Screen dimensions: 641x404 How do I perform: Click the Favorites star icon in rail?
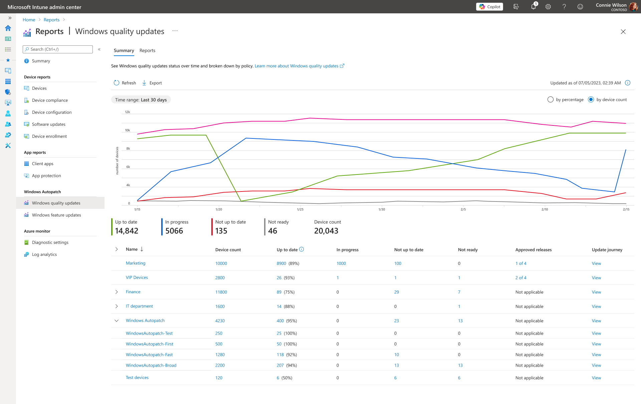pos(8,60)
